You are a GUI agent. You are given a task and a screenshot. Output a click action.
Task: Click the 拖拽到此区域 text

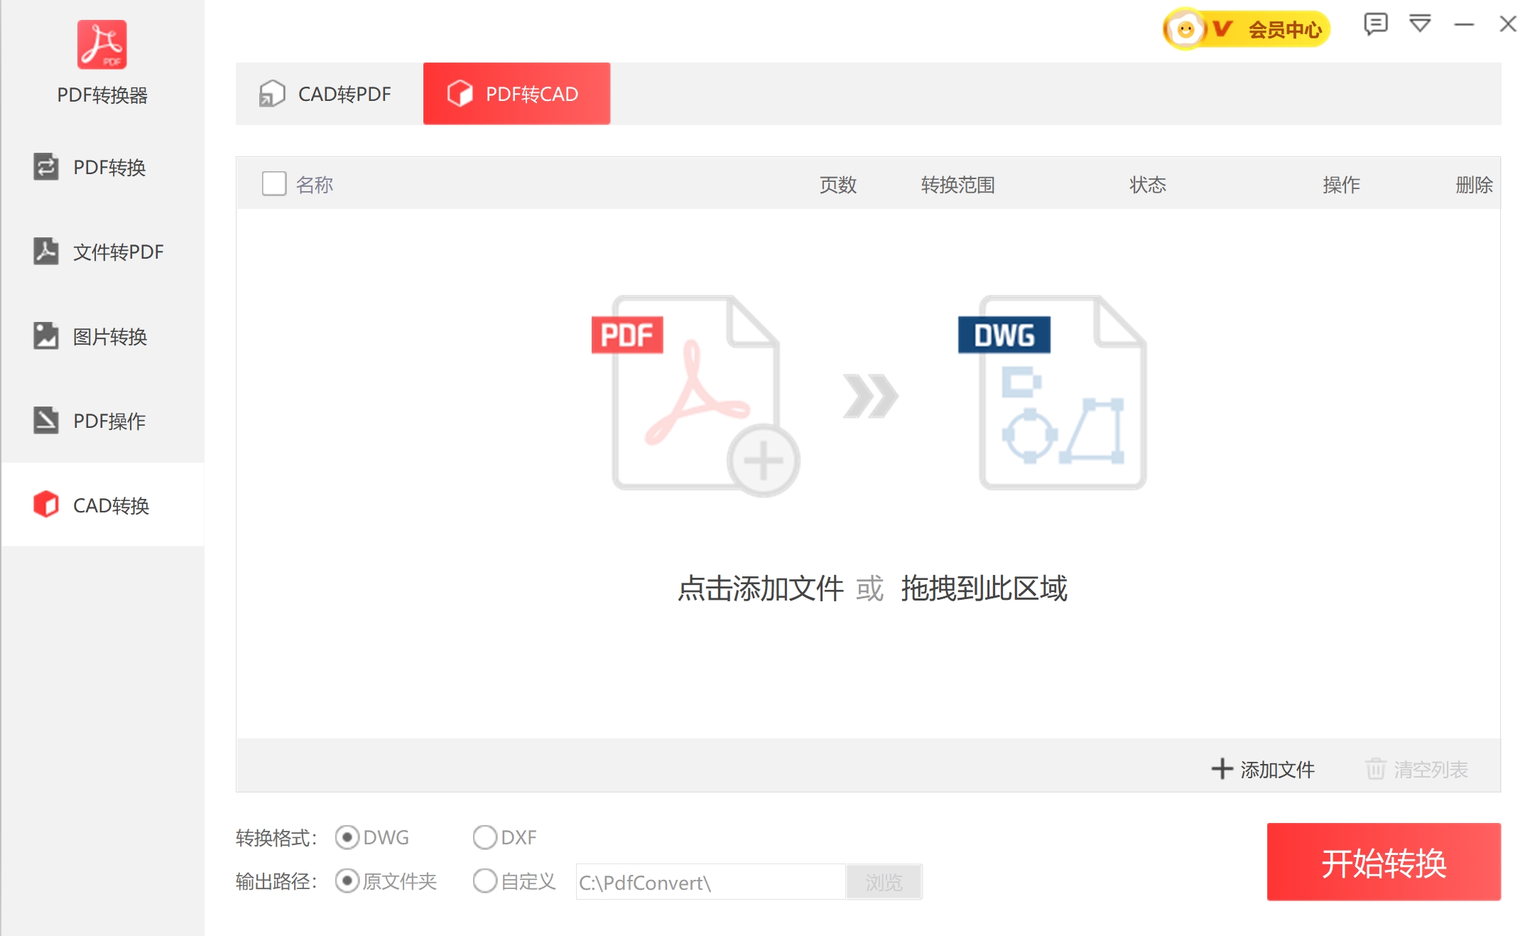pyautogui.click(x=984, y=588)
